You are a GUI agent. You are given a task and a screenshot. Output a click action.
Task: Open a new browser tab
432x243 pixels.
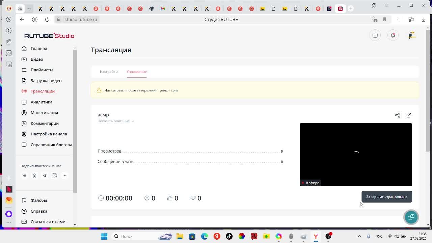click(x=351, y=8)
